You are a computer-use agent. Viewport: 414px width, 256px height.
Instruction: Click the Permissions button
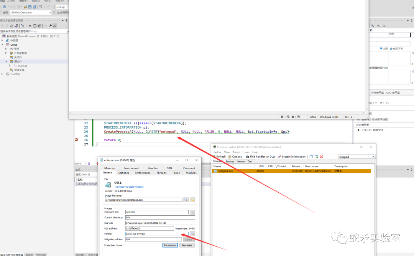170,245
